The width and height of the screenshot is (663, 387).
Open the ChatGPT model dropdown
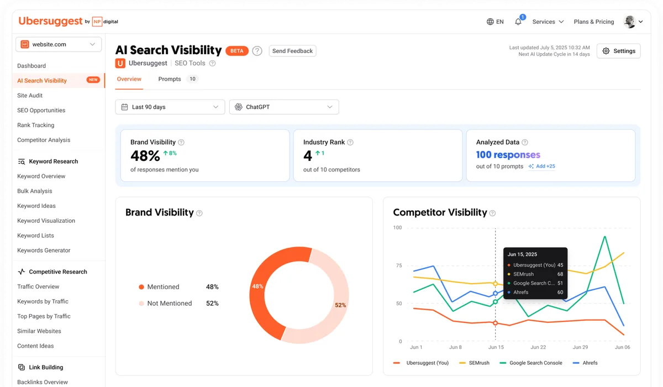284,107
